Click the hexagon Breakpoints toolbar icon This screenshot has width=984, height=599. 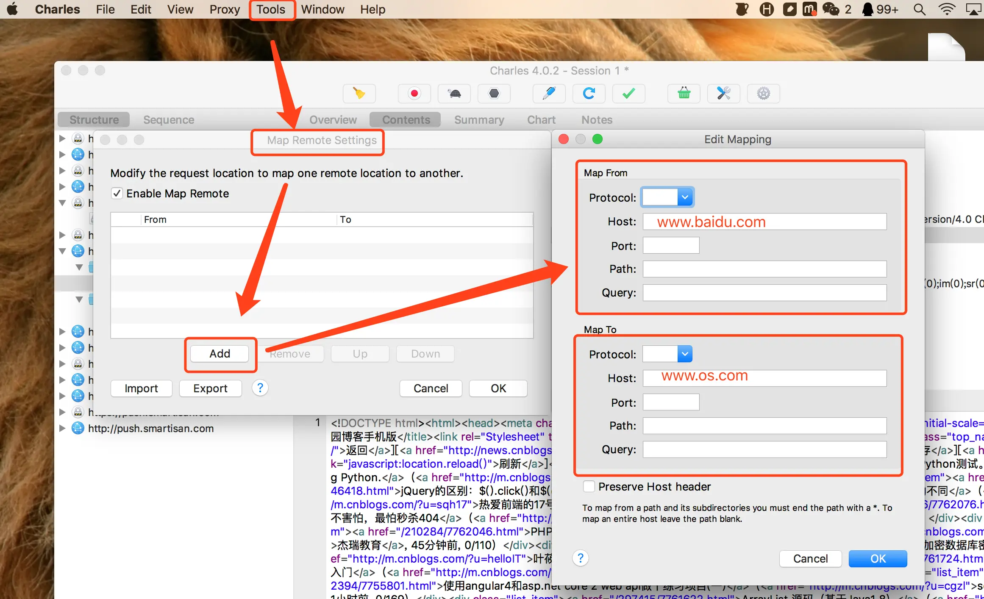point(494,94)
